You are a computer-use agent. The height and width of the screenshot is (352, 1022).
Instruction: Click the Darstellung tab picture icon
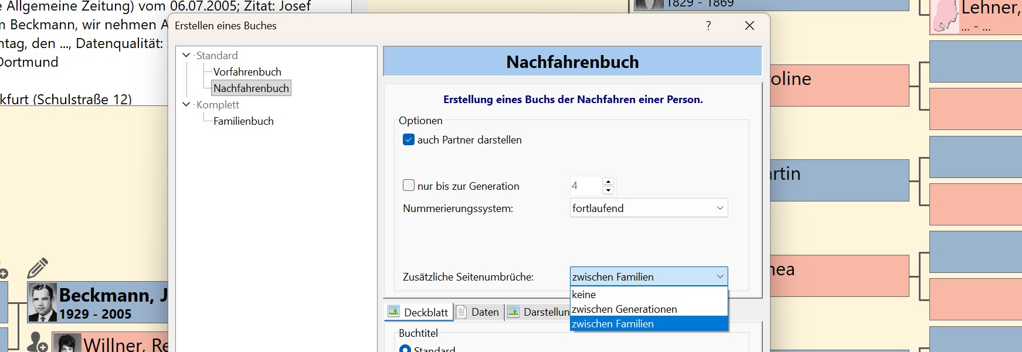514,312
